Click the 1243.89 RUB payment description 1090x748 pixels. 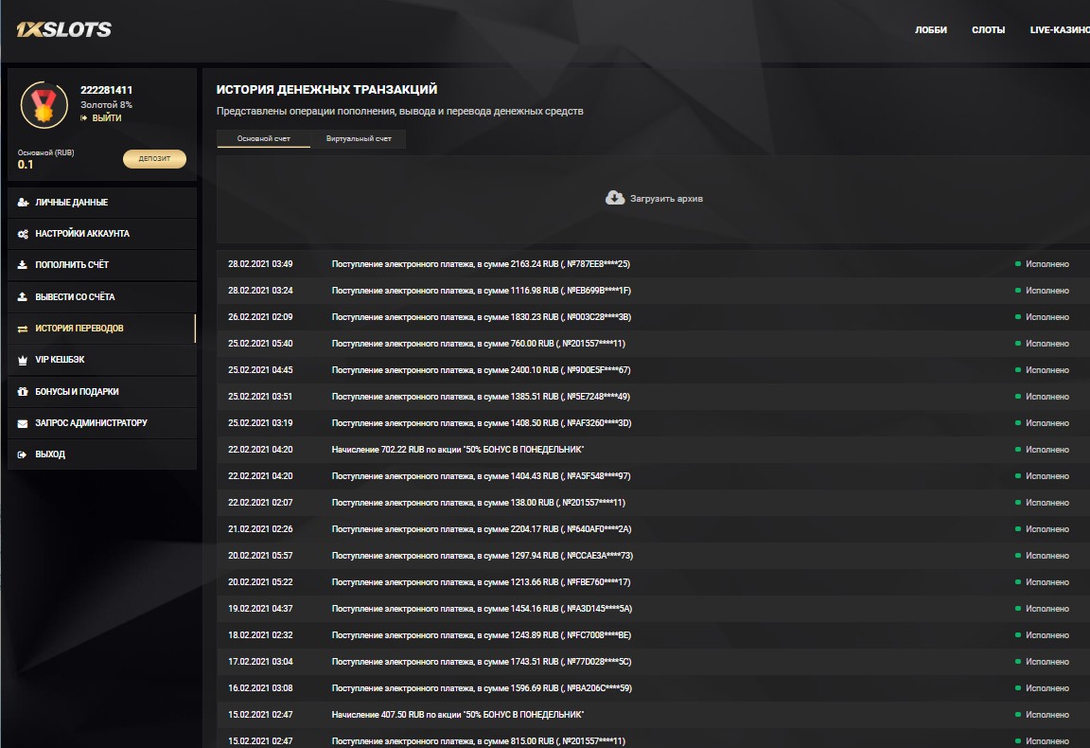tap(481, 634)
